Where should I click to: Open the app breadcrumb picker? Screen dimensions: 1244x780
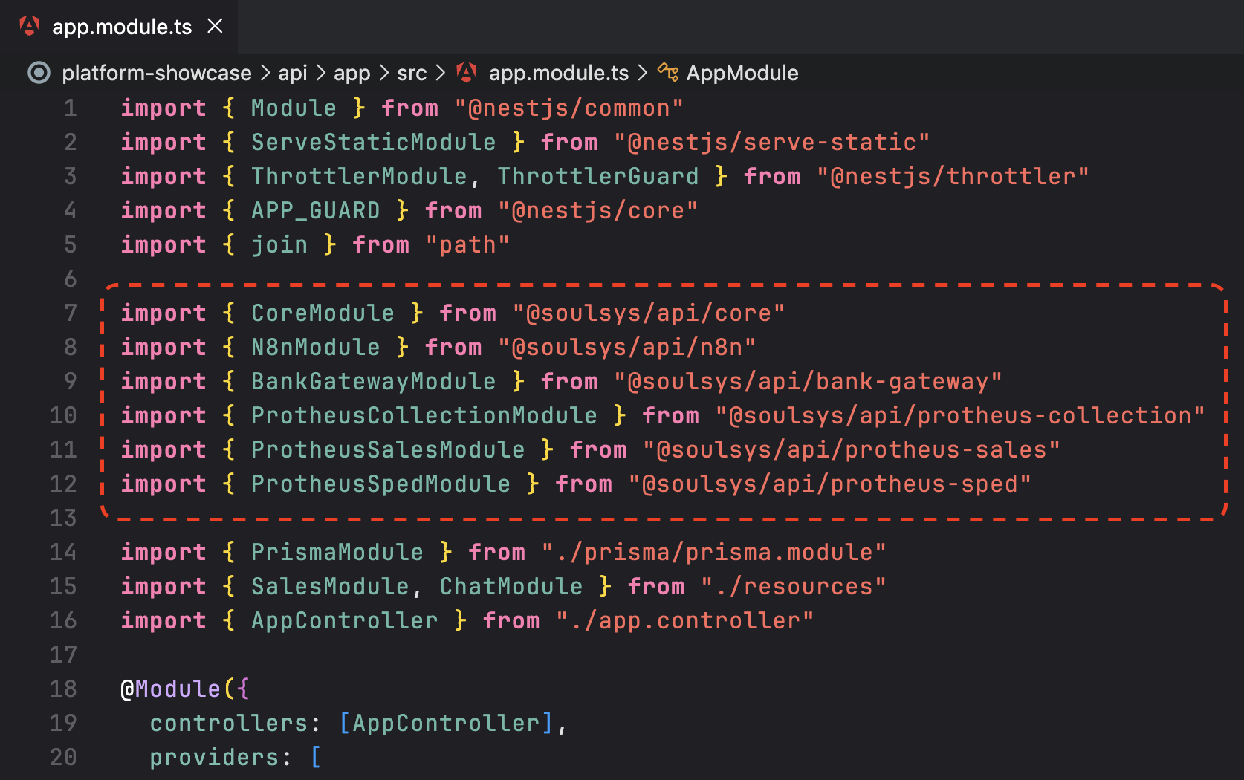coord(352,72)
